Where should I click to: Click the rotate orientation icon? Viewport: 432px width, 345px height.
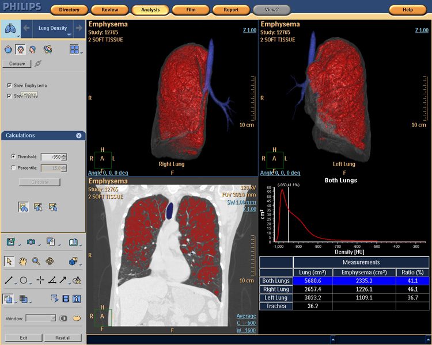[48, 49]
